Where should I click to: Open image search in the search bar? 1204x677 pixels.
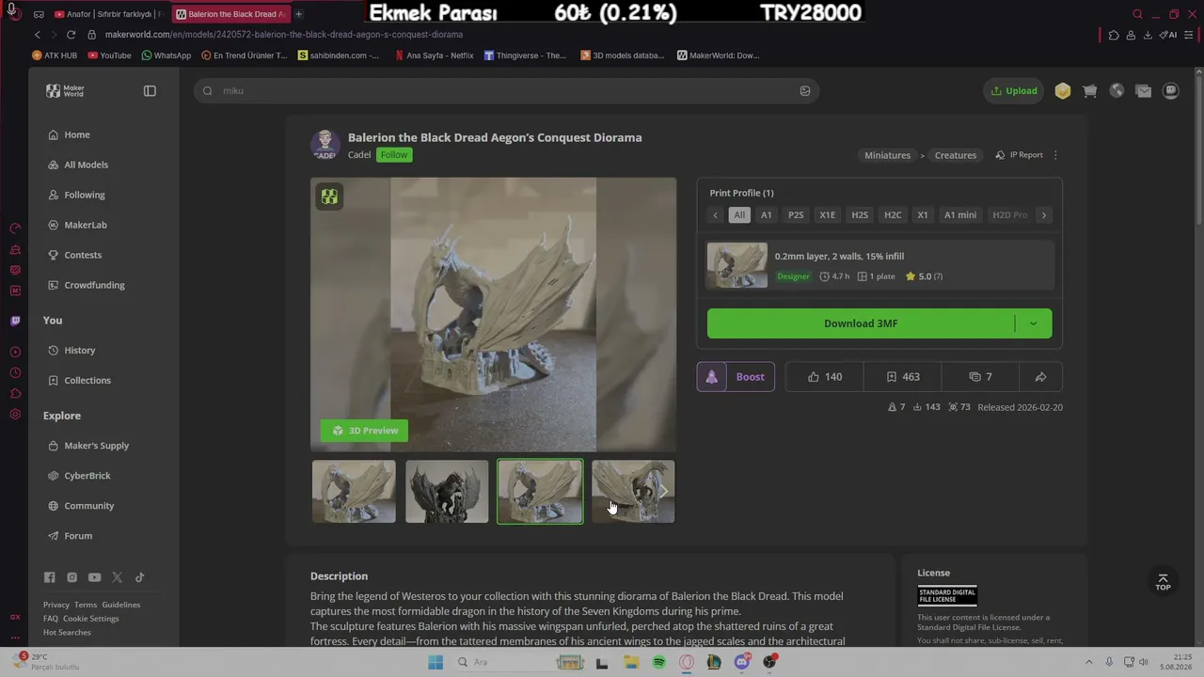pos(805,91)
